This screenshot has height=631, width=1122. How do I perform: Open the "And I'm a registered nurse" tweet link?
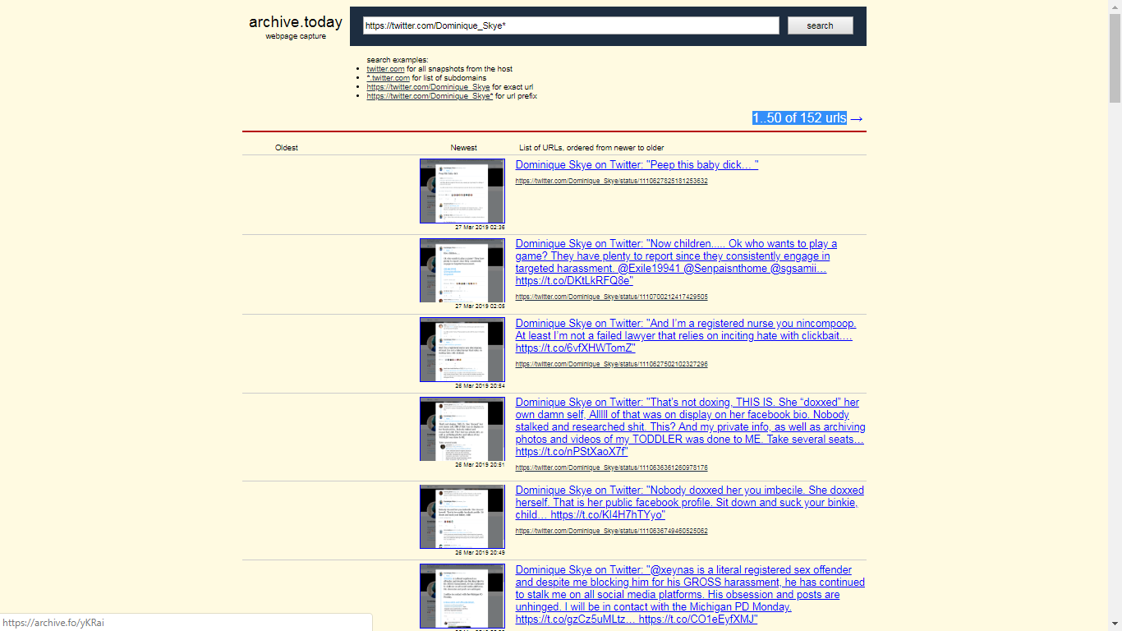pos(686,336)
